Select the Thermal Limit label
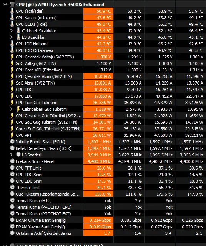Image resolution: width=206 pixels, height=246 pixels. (28, 188)
